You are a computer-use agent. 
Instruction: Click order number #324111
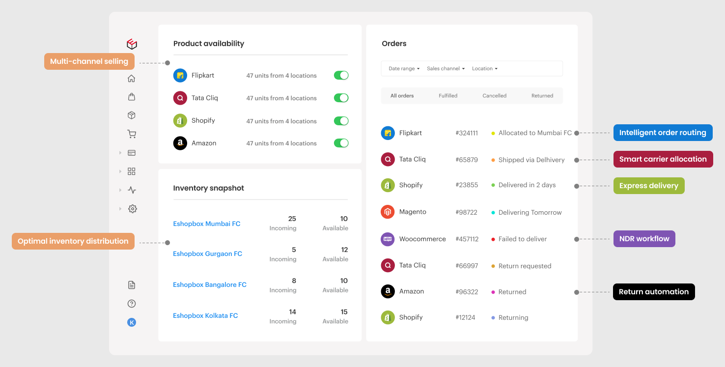click(x=467, y=133)
